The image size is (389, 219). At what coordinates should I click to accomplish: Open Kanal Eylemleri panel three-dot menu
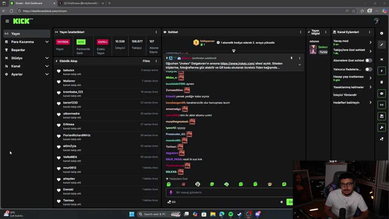pyautogui.click(x=370, y=32)
